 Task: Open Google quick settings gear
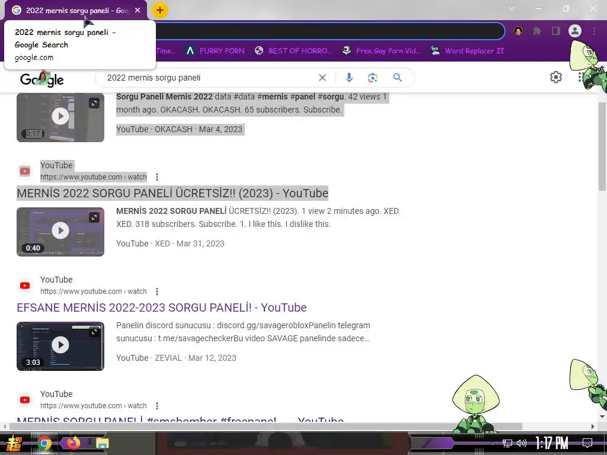[556, 77]
